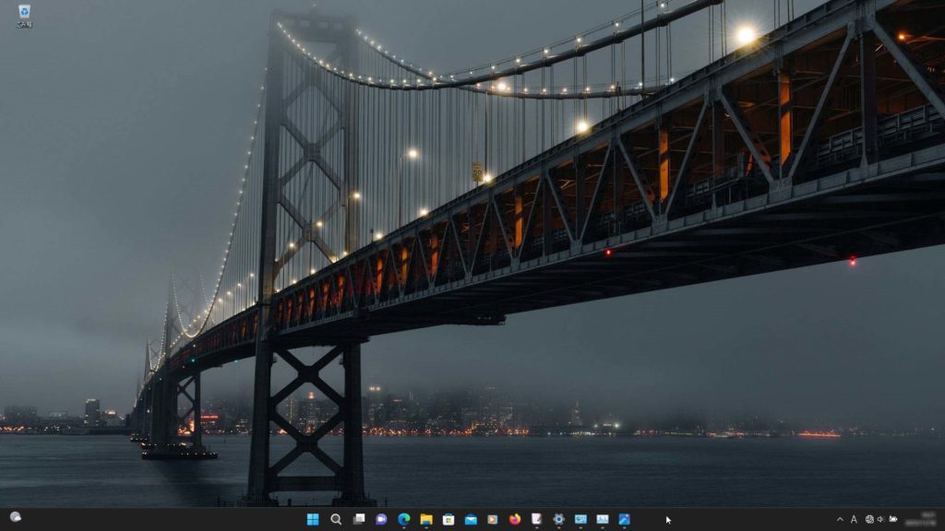945x531 pixels.
Task: Open the Windows Start menu
Action: (x=313, y=519)
